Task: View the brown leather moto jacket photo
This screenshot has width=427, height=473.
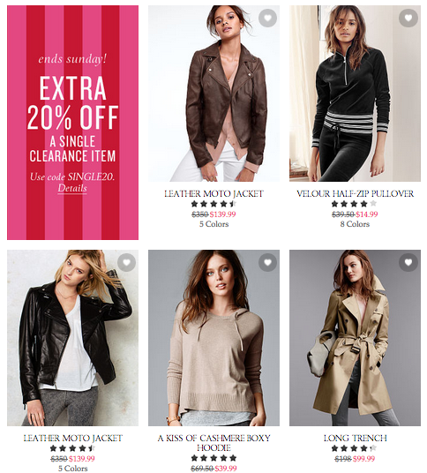Action: click(213, 94)
